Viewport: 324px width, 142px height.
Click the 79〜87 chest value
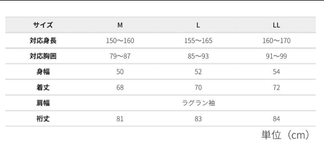pos(120,56)
